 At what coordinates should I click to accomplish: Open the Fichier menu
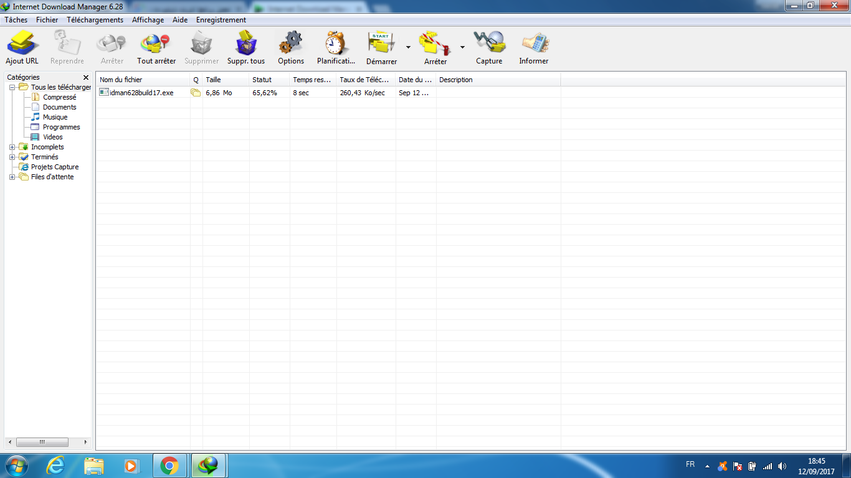pos(47,20)
